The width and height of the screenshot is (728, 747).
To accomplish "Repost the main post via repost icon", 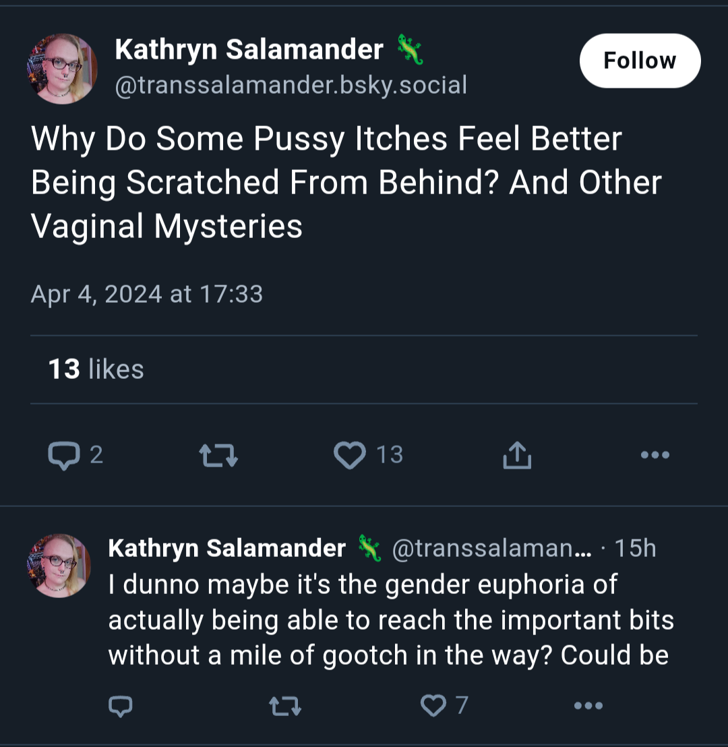I will coord(218,455).
